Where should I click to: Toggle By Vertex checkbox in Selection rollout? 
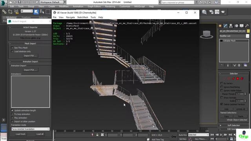tap(222, 83)
